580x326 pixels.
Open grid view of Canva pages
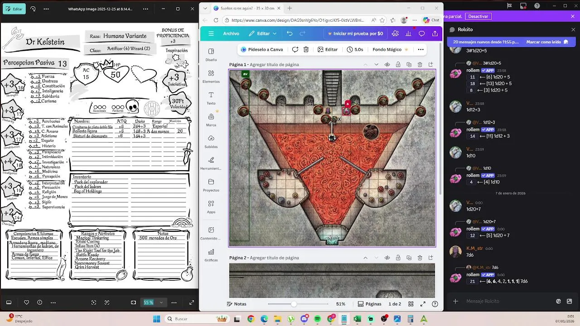click(x=411, y=304)
